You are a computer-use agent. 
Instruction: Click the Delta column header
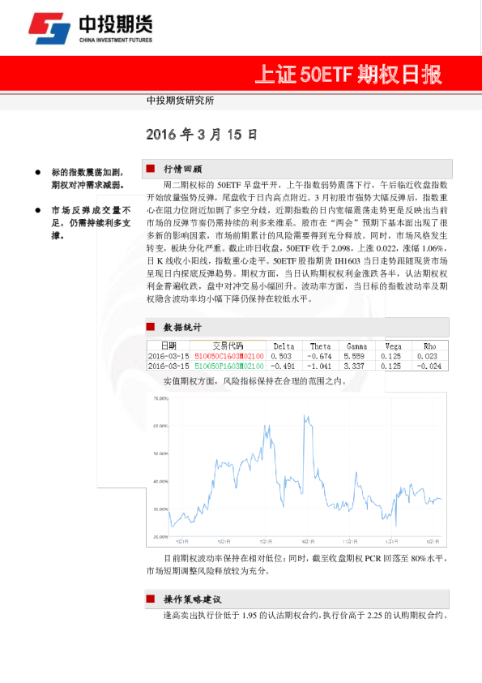(284, 346)
